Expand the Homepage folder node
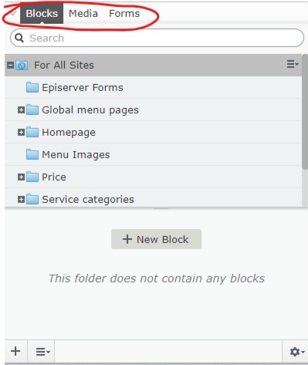The image size is (308, 365). [x=21, y=133]
